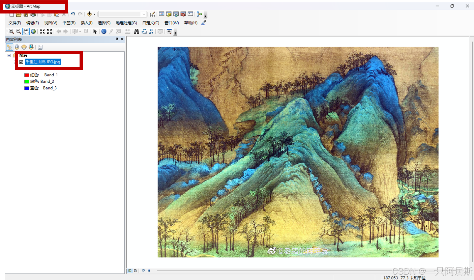The width and height of the screenshot is (474, 280).
Task: Pin the 内容列表 panel auto-hide
Action: [117, 39]
